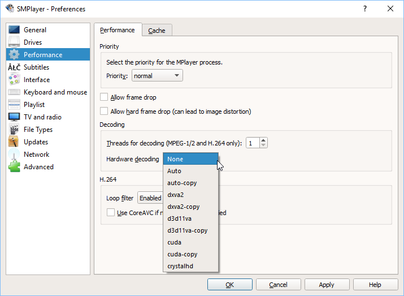Choose dxva2 from the hardware decoding list
The width and height of the screenshot is (404, 296).
pyautogui.click(x=176, y=195)
